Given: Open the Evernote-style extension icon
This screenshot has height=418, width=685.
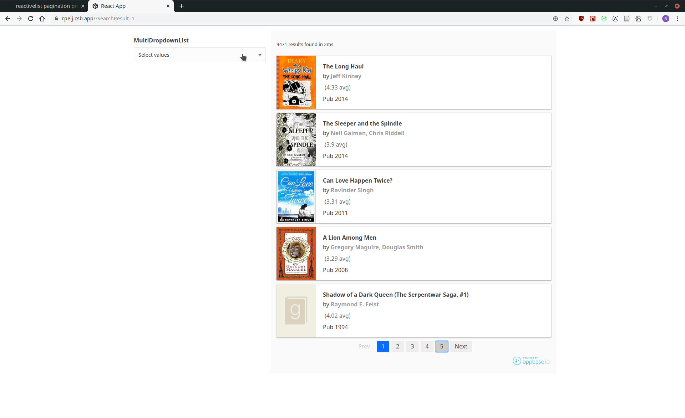Looking at the screenshot, I should pos(638,19).
